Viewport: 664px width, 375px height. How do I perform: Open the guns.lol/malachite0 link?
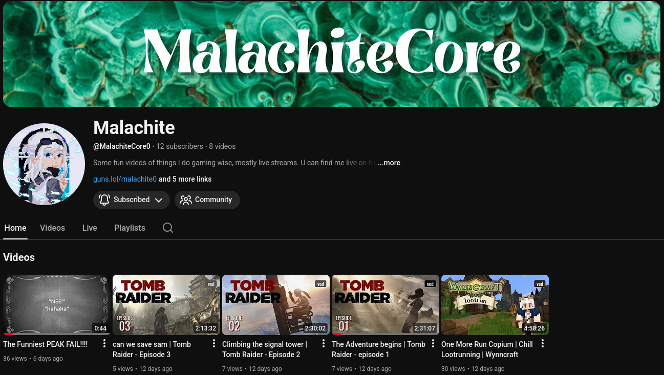coord(125,179)
